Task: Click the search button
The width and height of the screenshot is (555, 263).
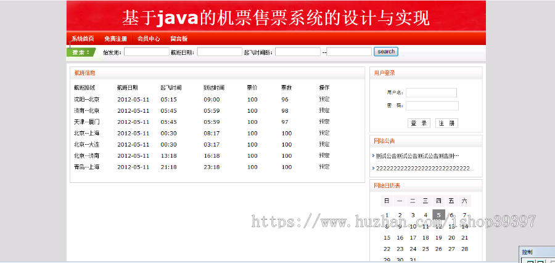Action: tap(386, 52)
